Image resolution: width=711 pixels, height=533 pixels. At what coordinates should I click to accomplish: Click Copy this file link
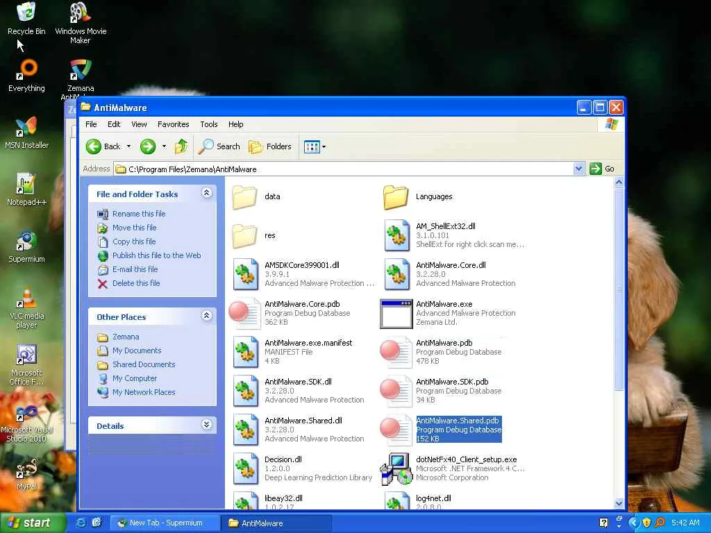tap(134, 242)
